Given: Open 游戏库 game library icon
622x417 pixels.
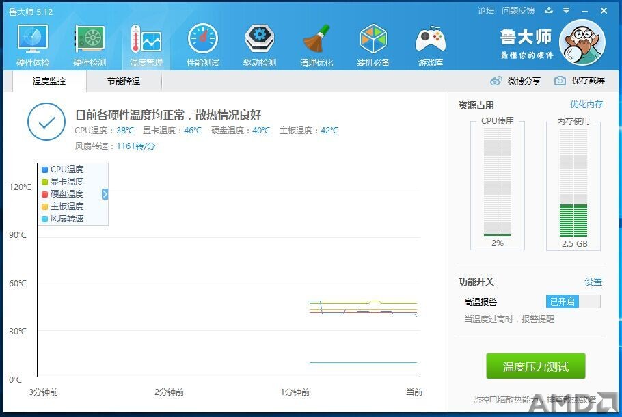Looking at the screenshot, I should 431,39.
